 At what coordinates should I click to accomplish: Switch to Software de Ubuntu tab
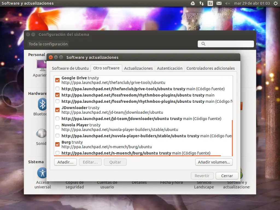point(70,68)
